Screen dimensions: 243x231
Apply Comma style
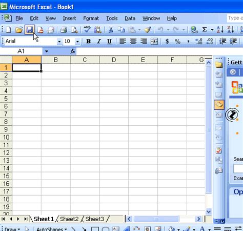click(x=188, y=41)
